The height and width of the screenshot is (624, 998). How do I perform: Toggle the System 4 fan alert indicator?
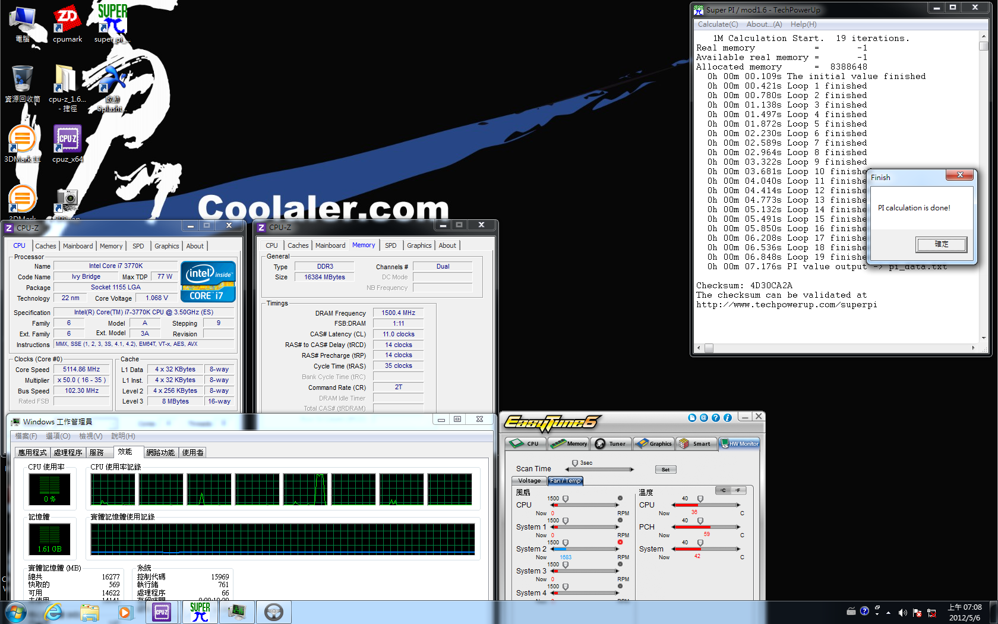point(620,586)
